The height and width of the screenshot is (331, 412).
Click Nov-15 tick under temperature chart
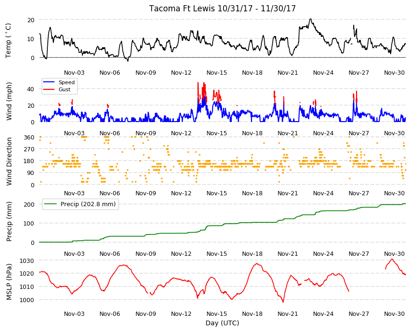216,73
